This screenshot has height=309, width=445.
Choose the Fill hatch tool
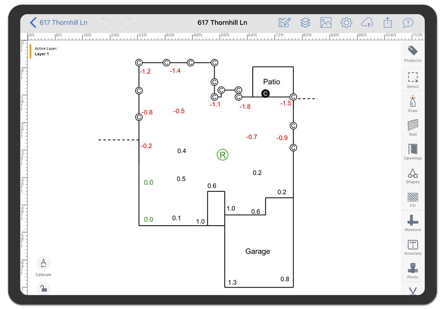click(413, 199)
